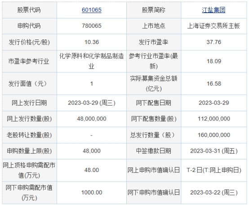Click the 发行价格 value 10.36

click(x=92, y=42)
